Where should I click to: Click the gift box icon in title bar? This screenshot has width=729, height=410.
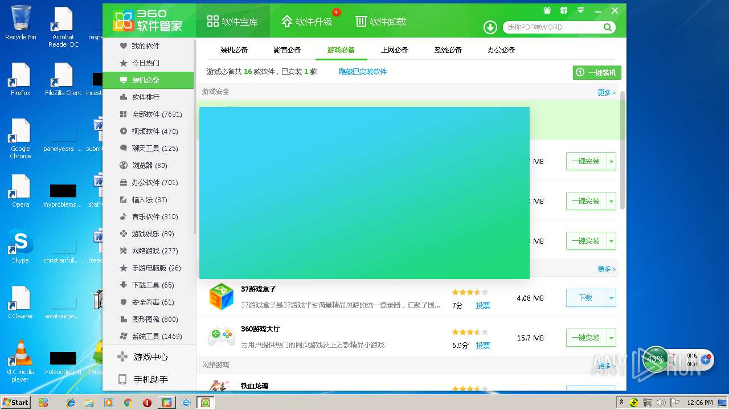tap(547, 10)
